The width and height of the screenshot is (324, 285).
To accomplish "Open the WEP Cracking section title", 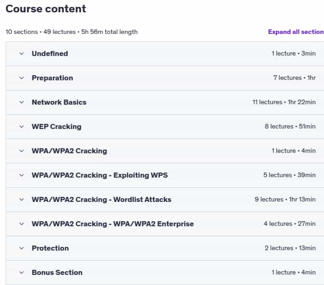I will point(57,127).
